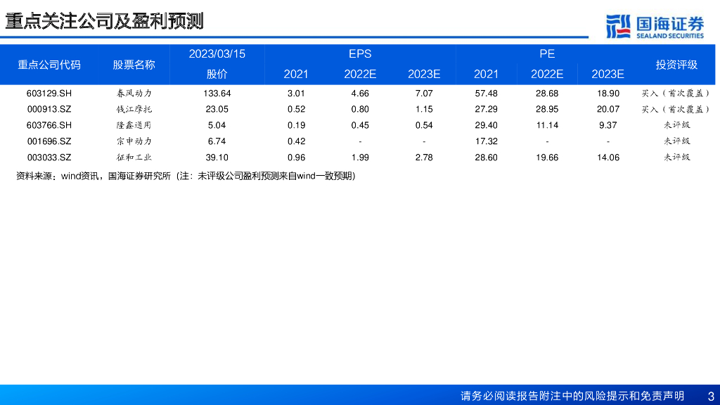Click stock code 003033.SZ
The height and width of the screenshot is (405, 720).
(49, 157)
